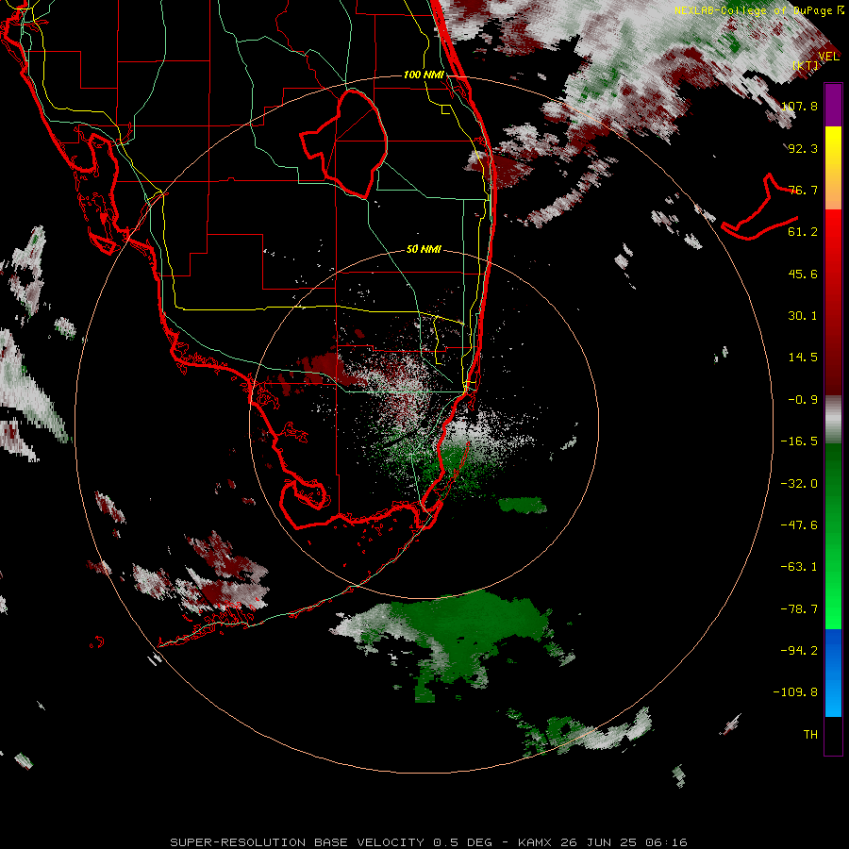
Task: Click the KT units label on legend
Action: (807, 65)
